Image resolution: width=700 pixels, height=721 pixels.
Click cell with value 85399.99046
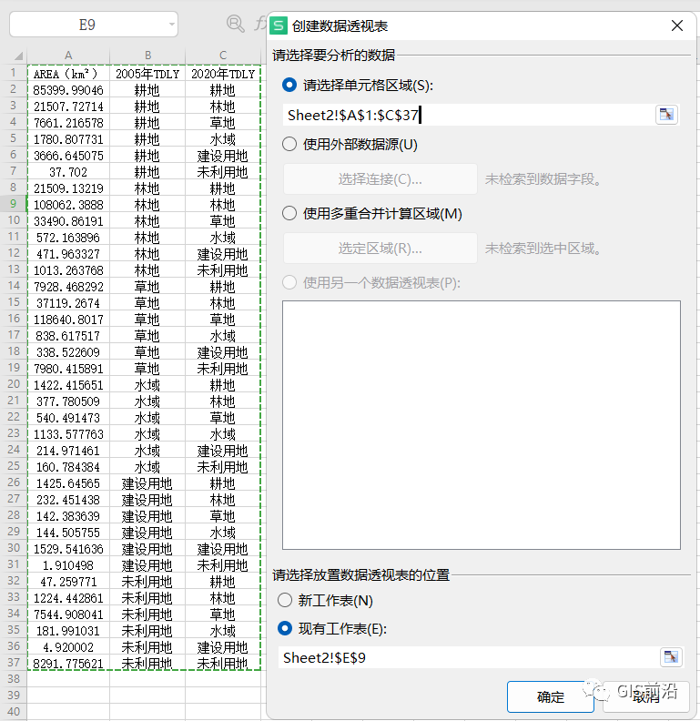pyautogui.click(x=68, y=90)
